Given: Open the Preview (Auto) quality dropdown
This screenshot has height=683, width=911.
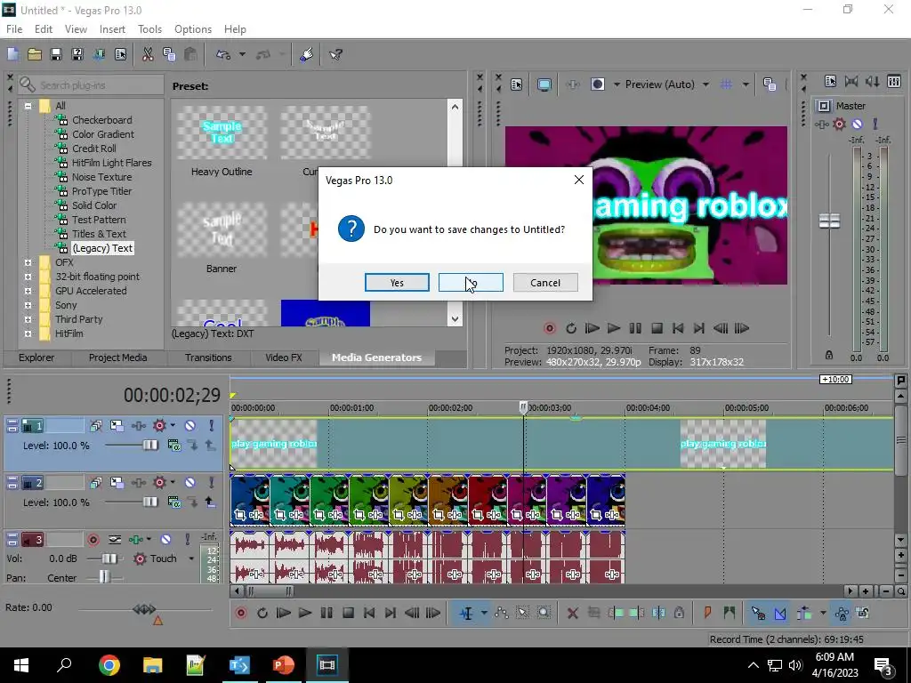Looking at the screenshot, I should pos(705,84).
